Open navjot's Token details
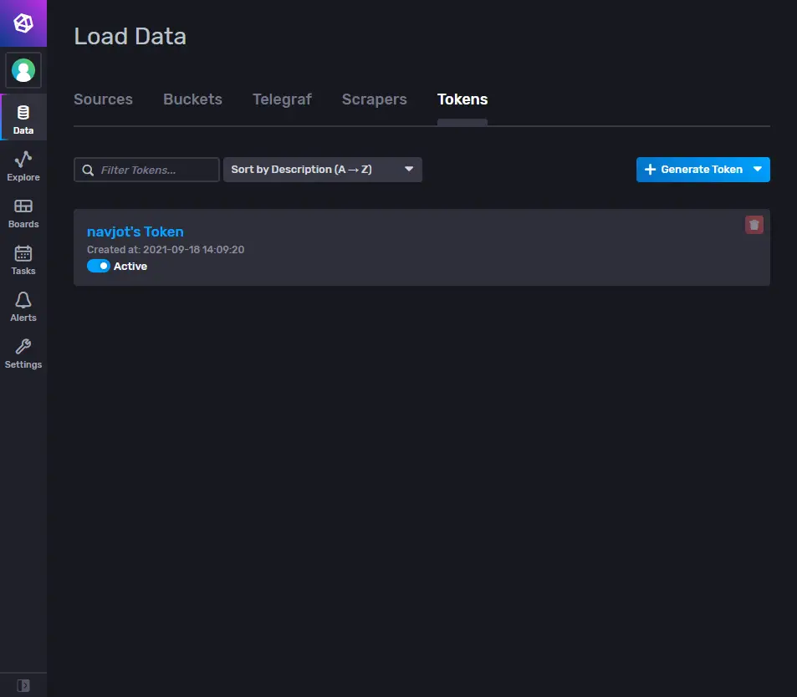797x697 pixels. point(135,231)
